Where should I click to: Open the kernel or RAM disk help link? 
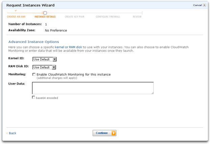tap(69, 47)
